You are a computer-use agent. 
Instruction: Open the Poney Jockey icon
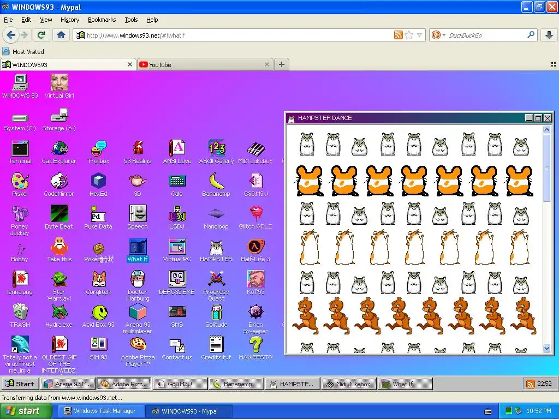pyautogui.click(x=20, y=220)
